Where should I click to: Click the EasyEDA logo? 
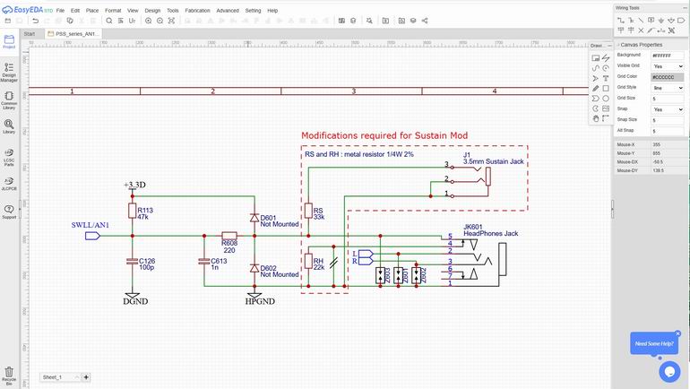[x=27, y=10]
